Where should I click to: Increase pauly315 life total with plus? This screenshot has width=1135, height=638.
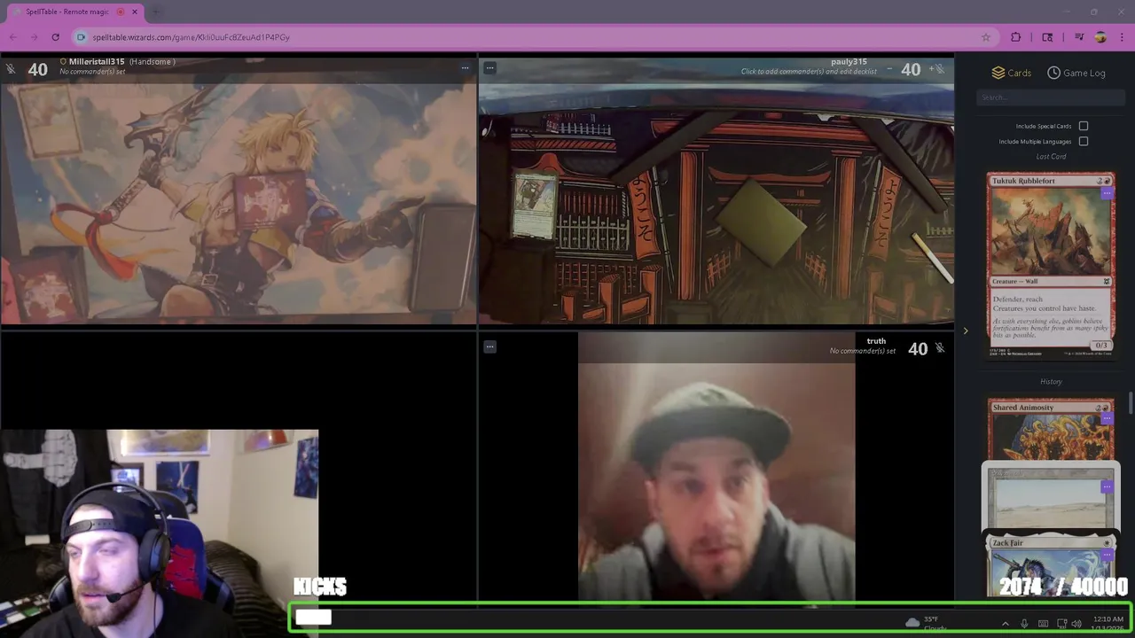coord(930,69)
